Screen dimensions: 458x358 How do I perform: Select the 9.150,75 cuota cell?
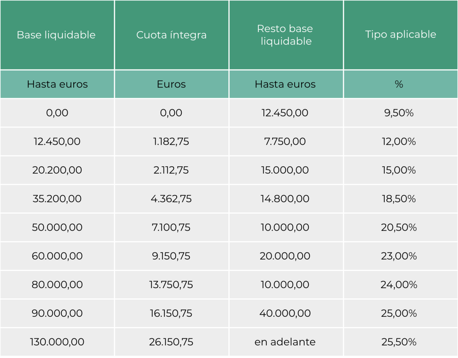pos(171,256)
